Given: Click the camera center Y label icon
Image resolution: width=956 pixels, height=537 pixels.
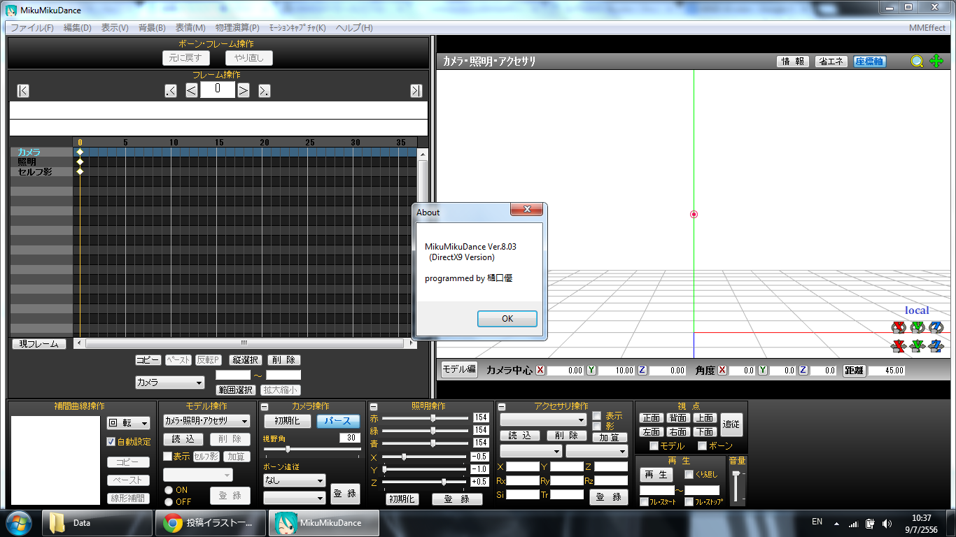Looking at the screenshot, I should pyautogui.click(x=591, y=371).
